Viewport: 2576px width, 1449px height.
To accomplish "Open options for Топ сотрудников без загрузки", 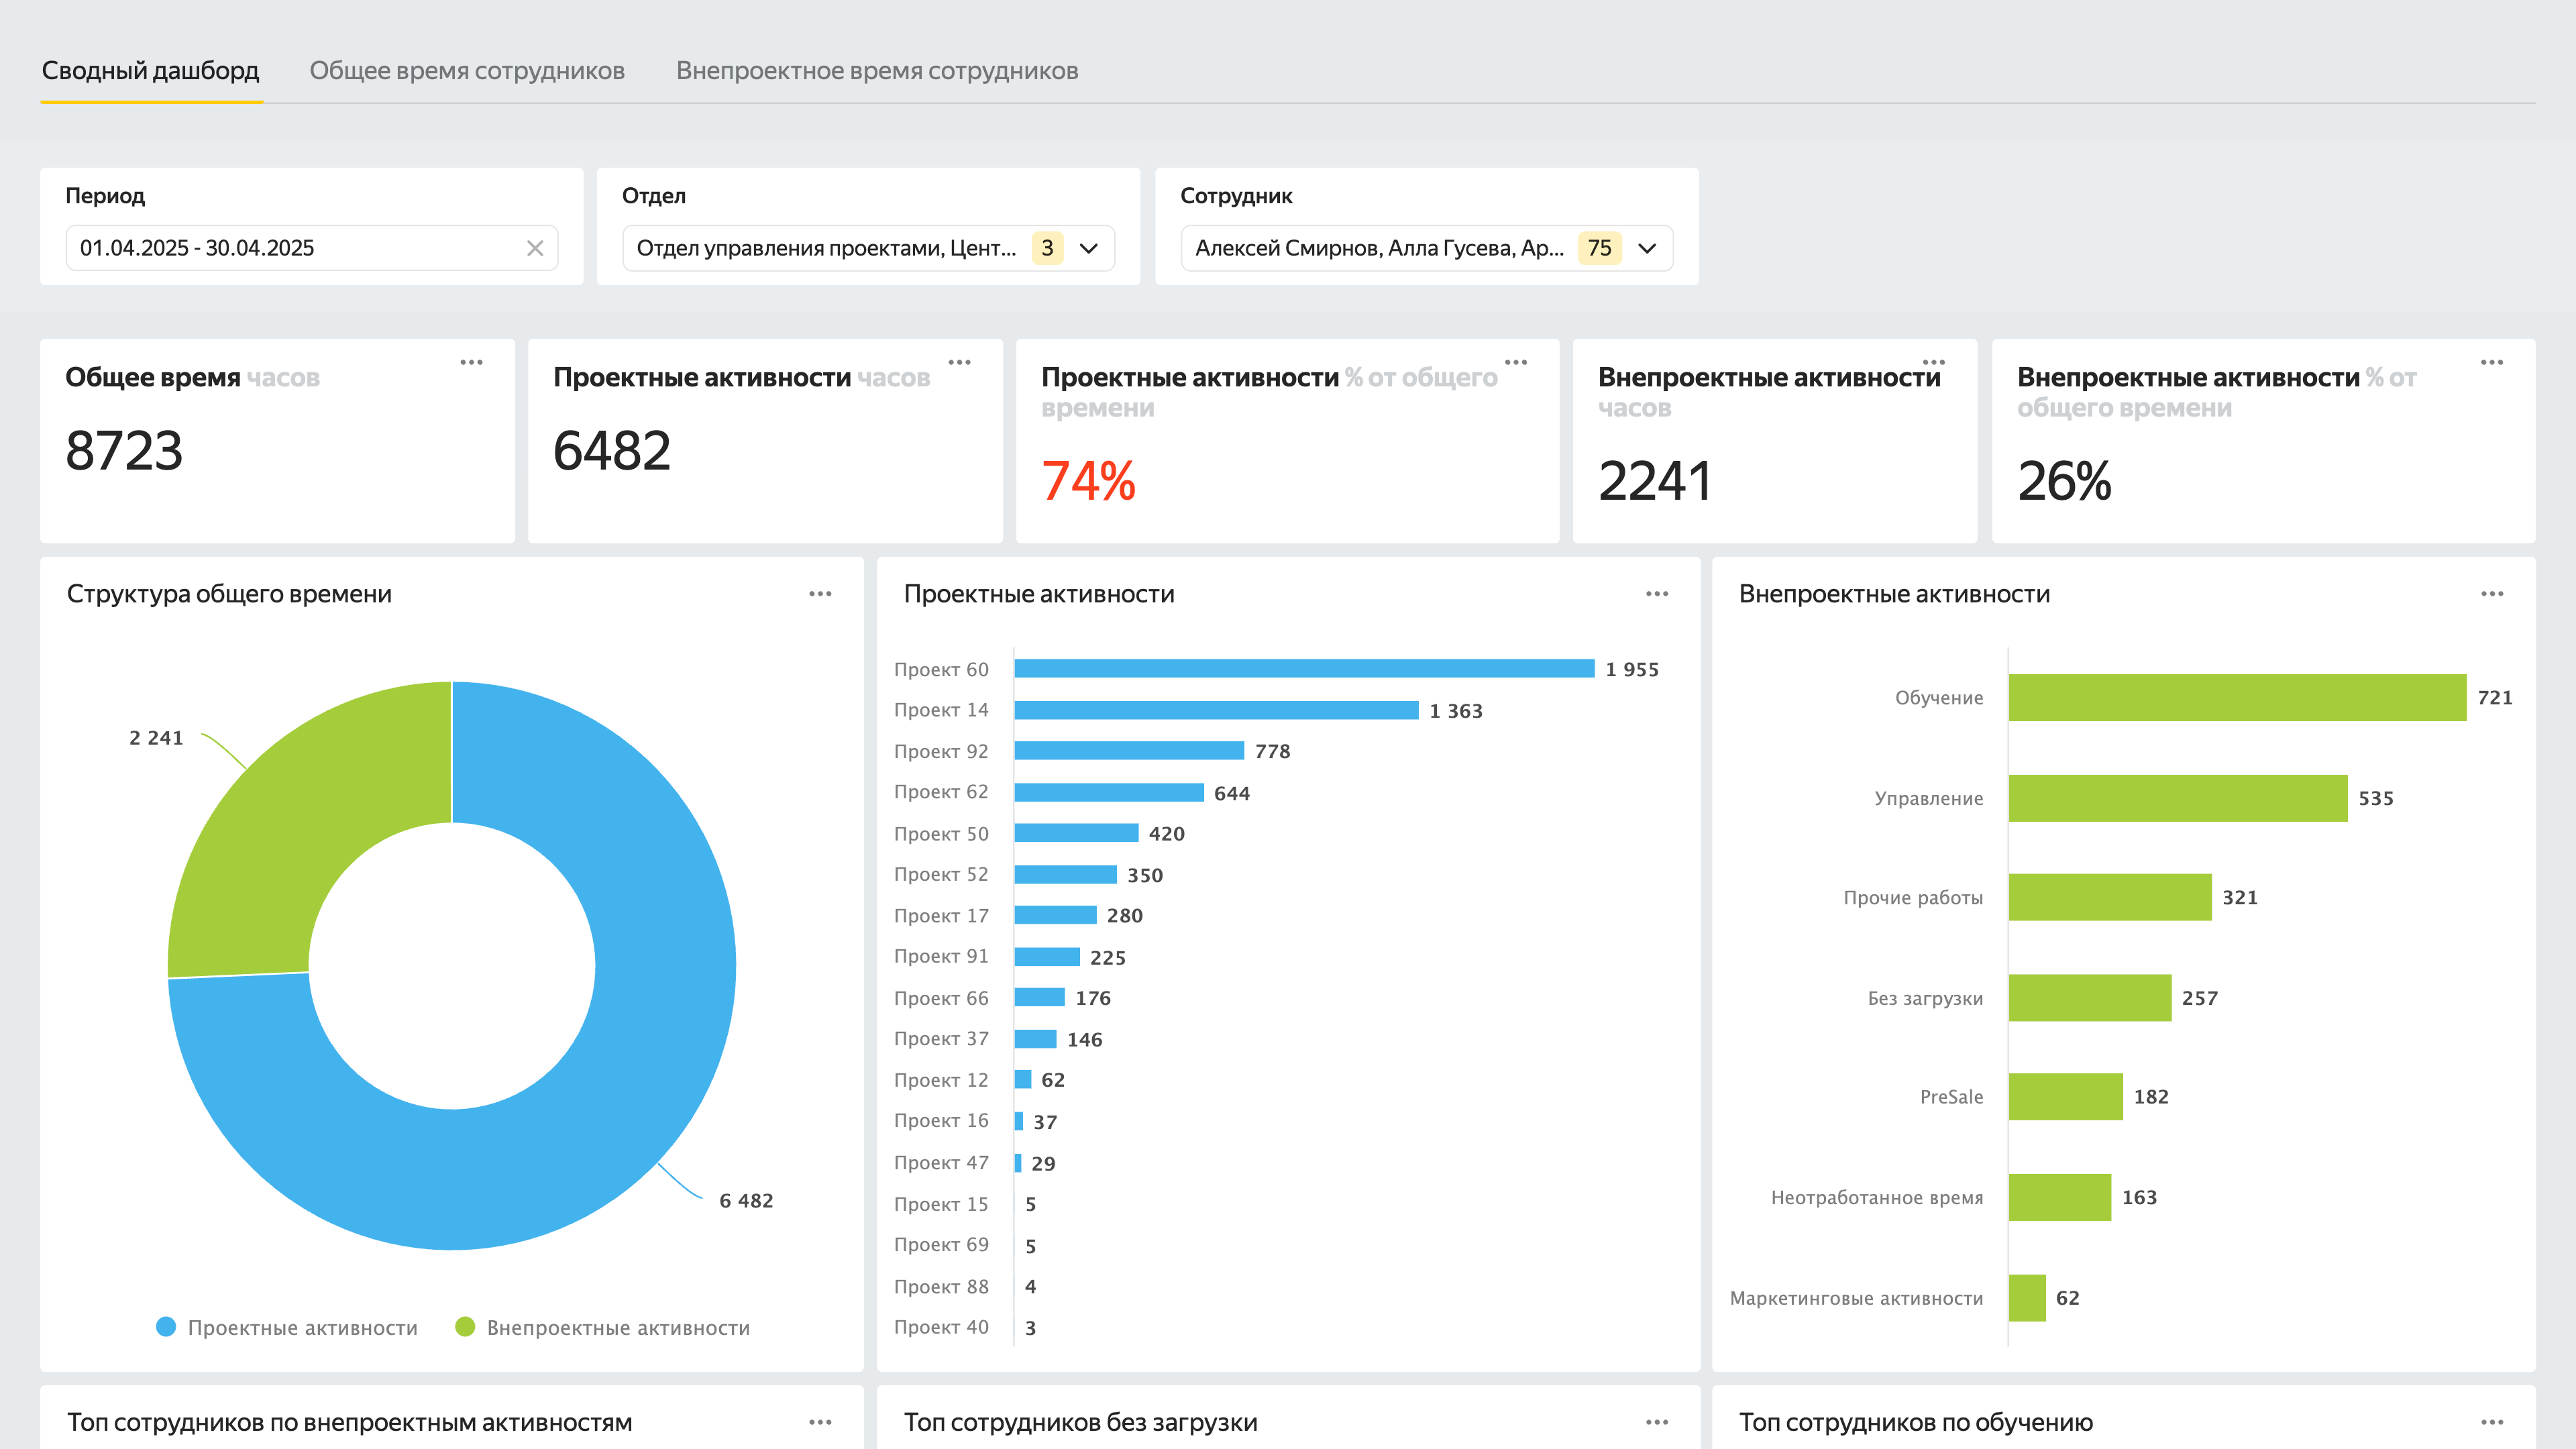I will [1657, 1422].
